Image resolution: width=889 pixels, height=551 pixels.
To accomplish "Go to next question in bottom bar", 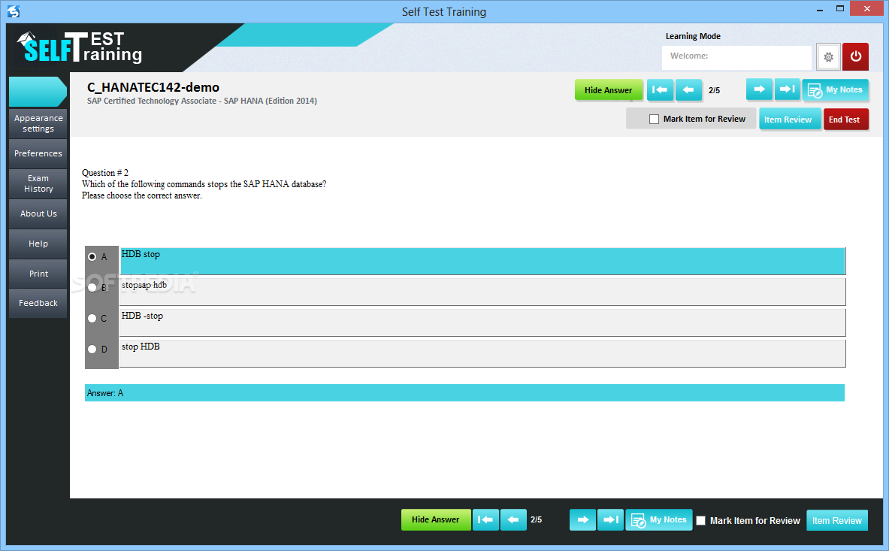I will (583, 519).
